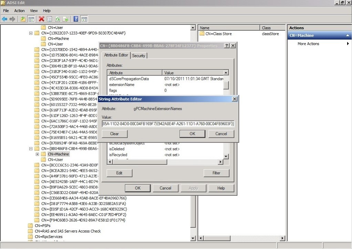Open the Help menu
This screenshot has height=249, width=352.
coord(47,11)
